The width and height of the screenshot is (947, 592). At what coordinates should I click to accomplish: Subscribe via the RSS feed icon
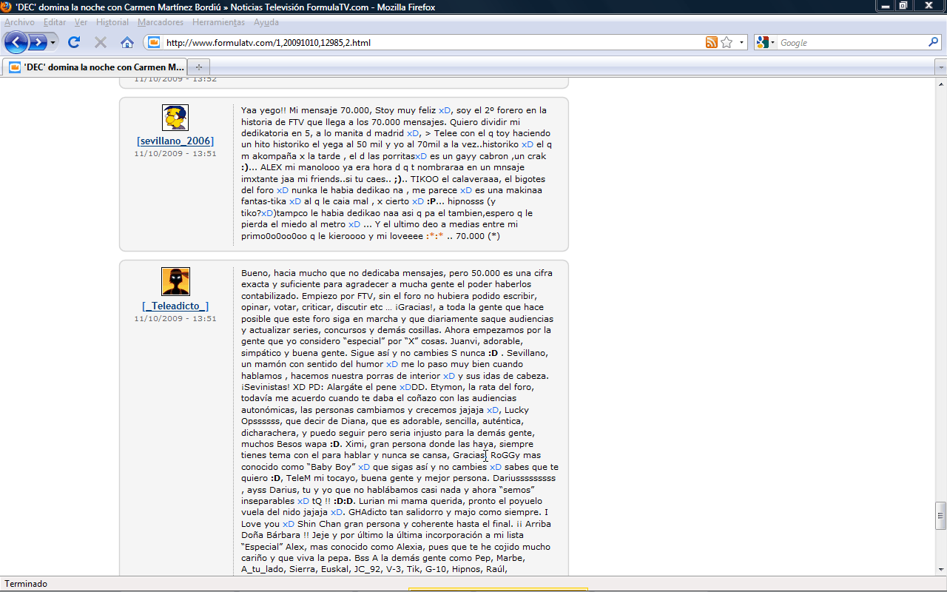coord(711,42)
